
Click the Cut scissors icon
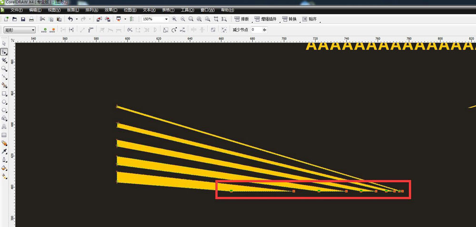coord(42,19)
